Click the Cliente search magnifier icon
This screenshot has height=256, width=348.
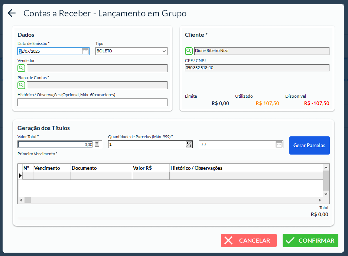click(x=189, y=51)
